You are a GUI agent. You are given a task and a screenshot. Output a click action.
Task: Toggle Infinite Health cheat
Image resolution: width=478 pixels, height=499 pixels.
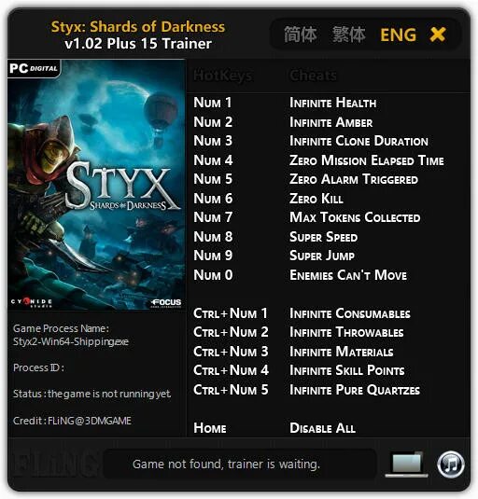click(x=332, y=103)
